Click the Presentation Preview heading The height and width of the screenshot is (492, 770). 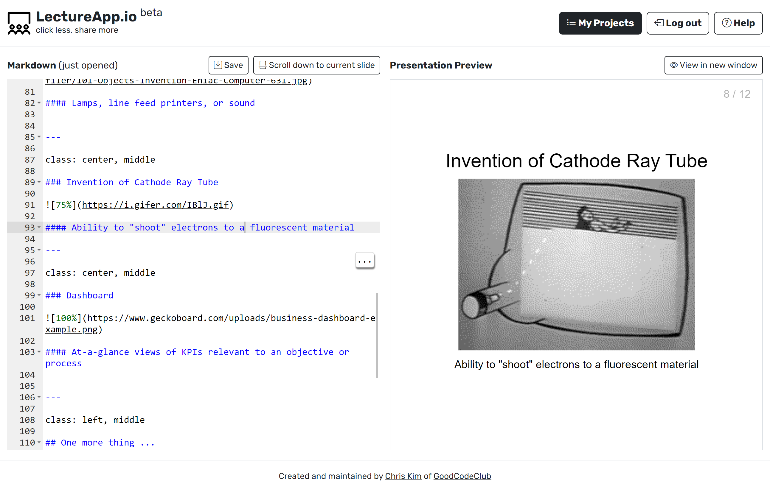tap(441, 65)
